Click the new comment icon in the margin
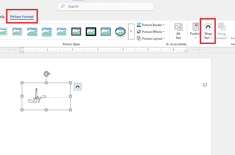235x155 pixels. coord(205,85)
